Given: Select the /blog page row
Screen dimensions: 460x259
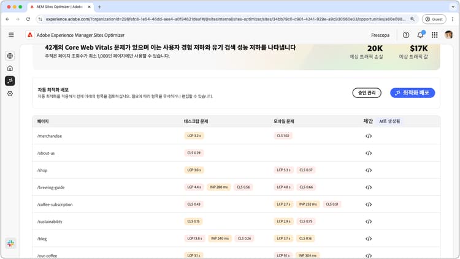Looking at the screenshot, I should [236, 239].
